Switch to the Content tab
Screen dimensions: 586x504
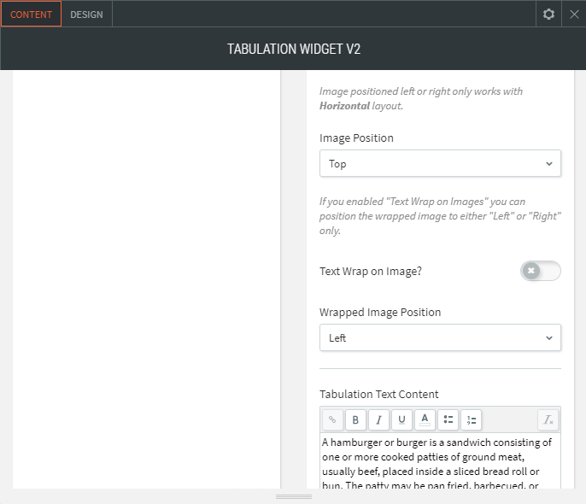pos(31,15)
